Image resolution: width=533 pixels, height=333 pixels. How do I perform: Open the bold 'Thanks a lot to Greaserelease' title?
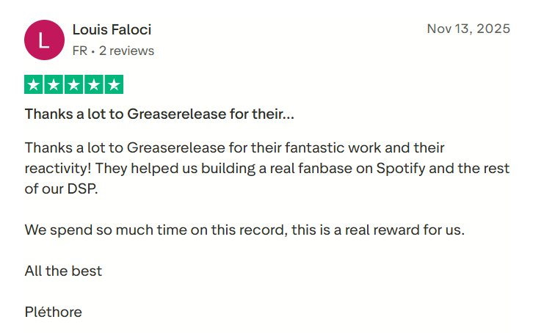[159, 114]
